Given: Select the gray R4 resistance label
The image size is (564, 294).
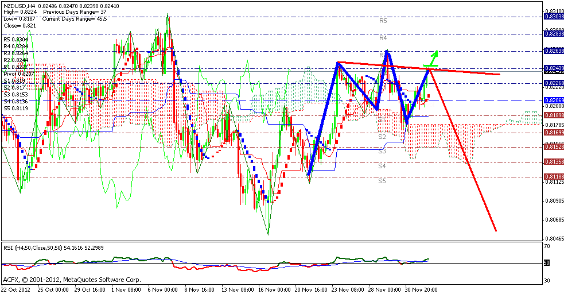Looking at the screenshot, I should (x=384, y=38).
